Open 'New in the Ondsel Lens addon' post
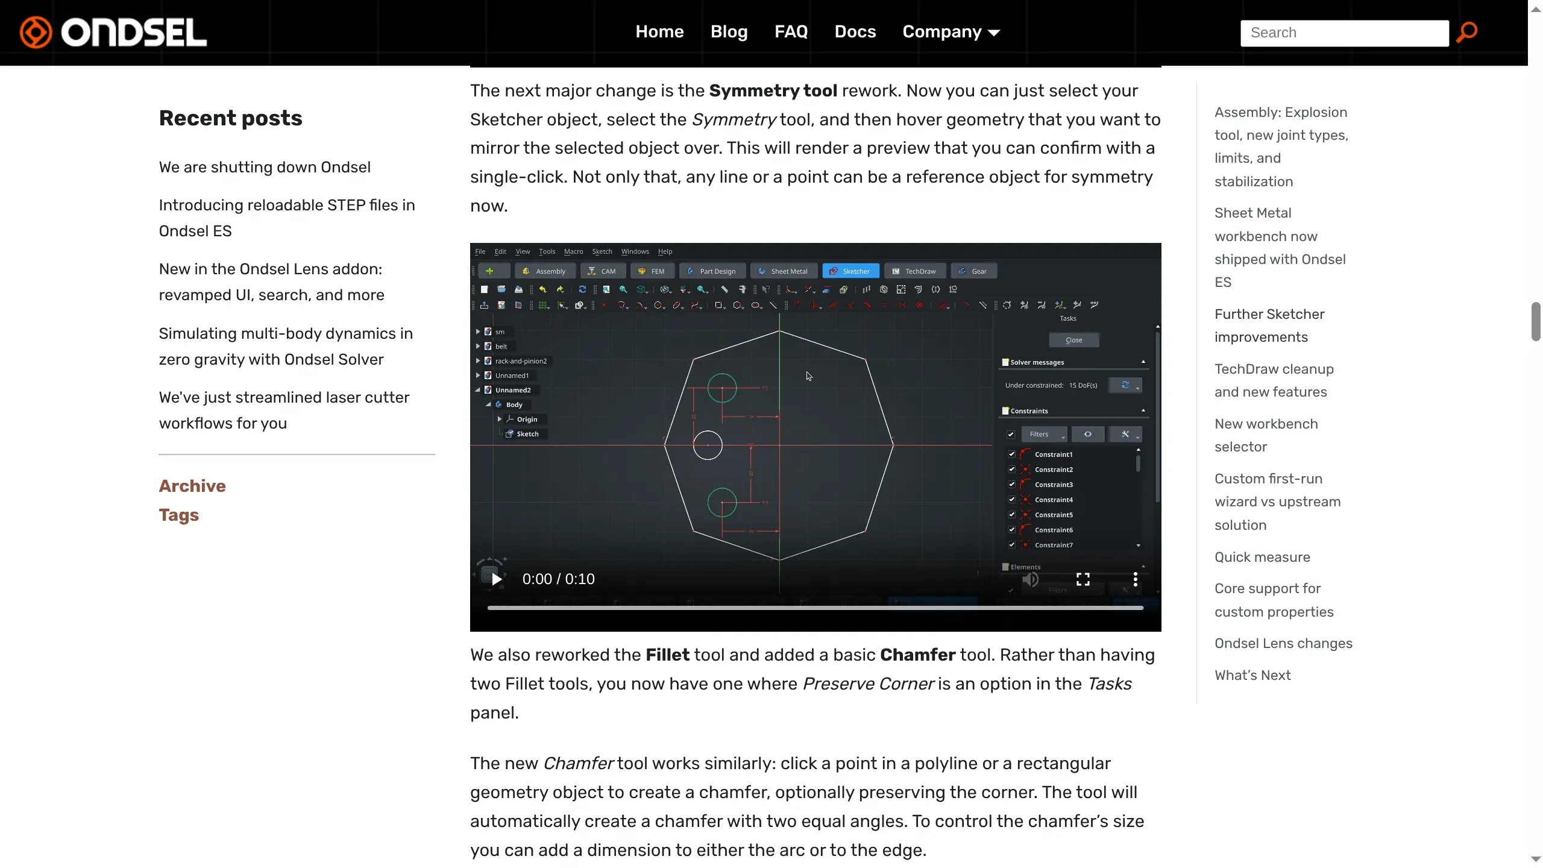 (x=271, y=282)
